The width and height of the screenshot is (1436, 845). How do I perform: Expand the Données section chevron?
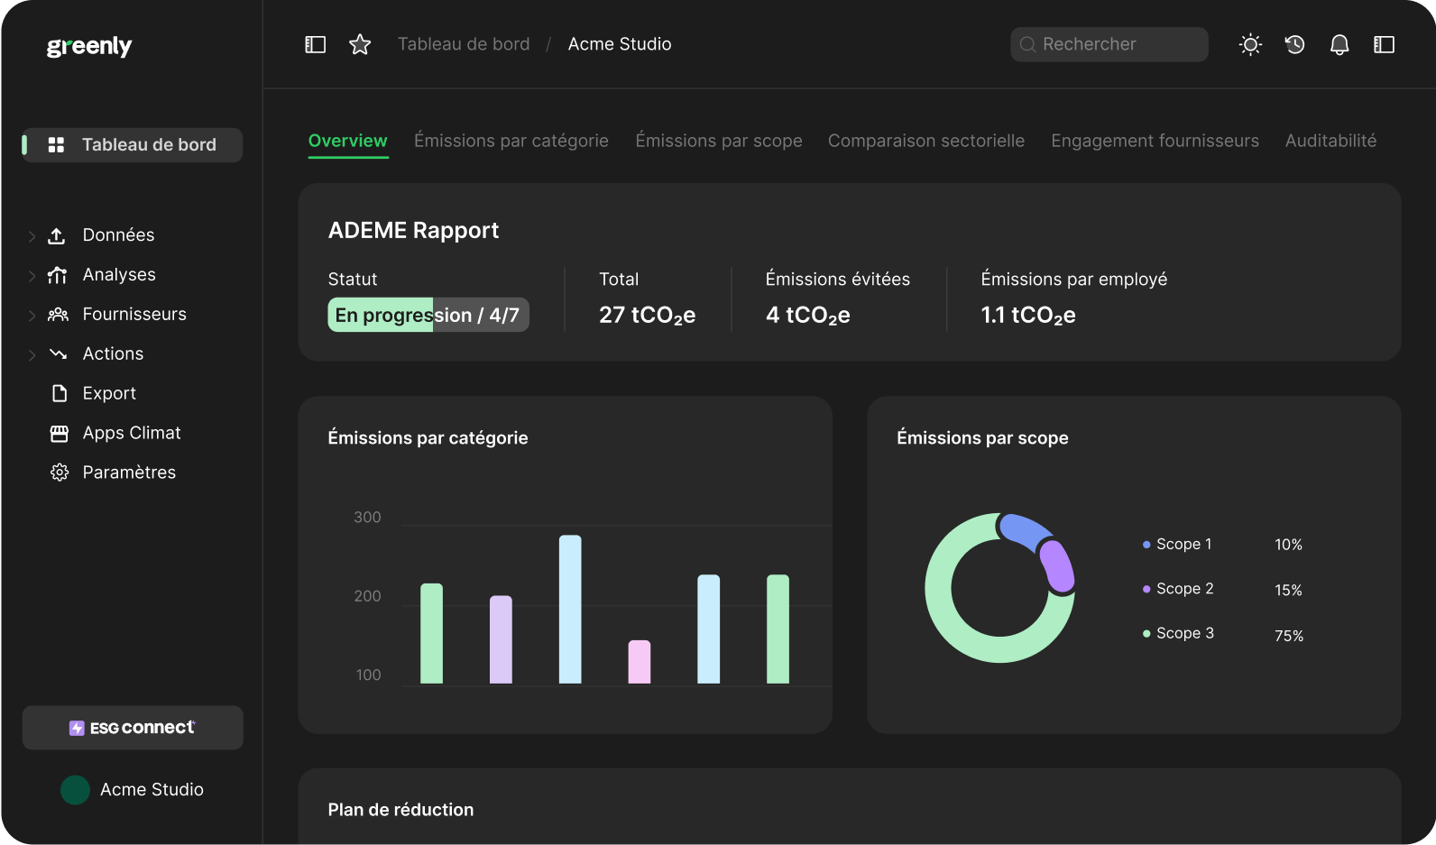(32, 236)
